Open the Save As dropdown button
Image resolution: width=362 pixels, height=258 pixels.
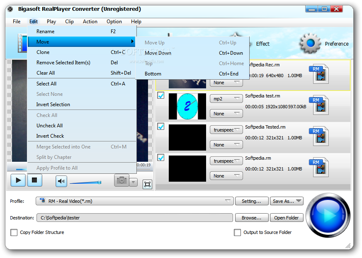287,201
